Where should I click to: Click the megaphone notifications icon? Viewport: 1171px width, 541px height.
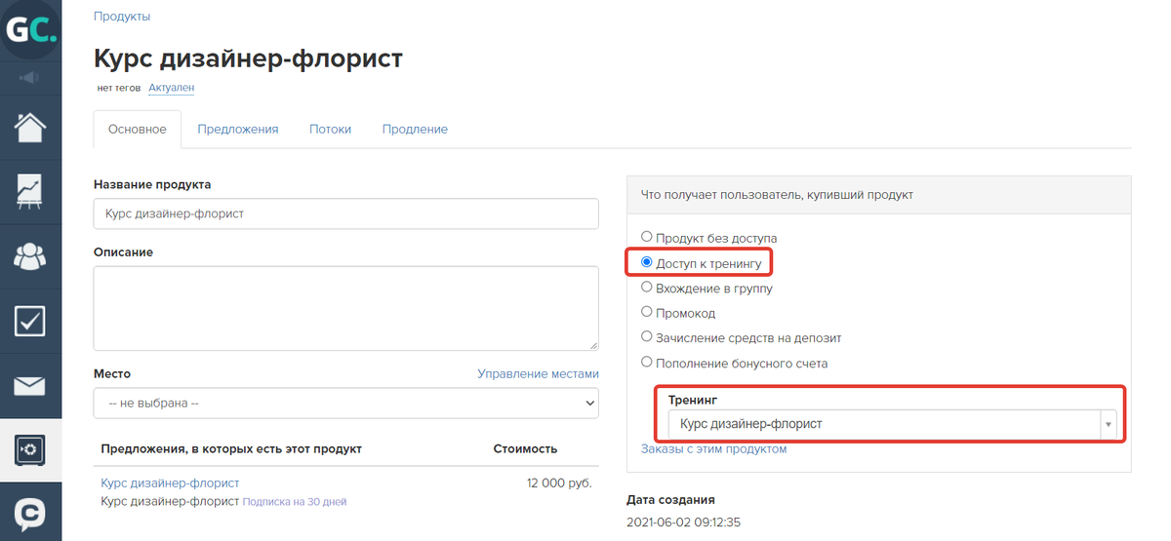[x=30, y=77]
